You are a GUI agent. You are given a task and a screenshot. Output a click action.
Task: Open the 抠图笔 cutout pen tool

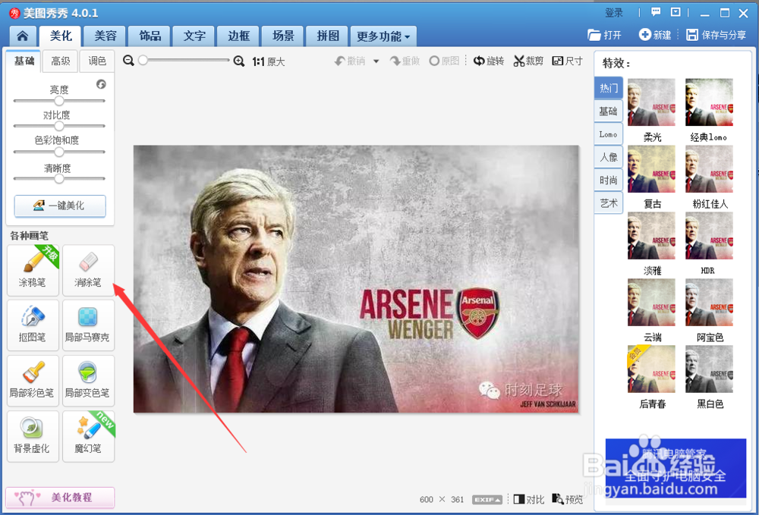pyautogui.click(x=33, y=325)
